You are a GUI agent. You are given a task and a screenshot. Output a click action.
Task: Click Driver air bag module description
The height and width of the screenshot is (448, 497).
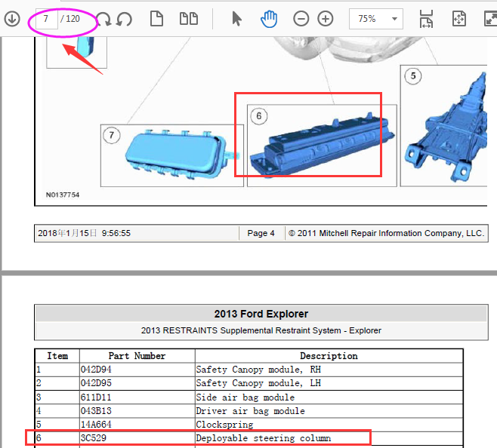pos(251,411)
